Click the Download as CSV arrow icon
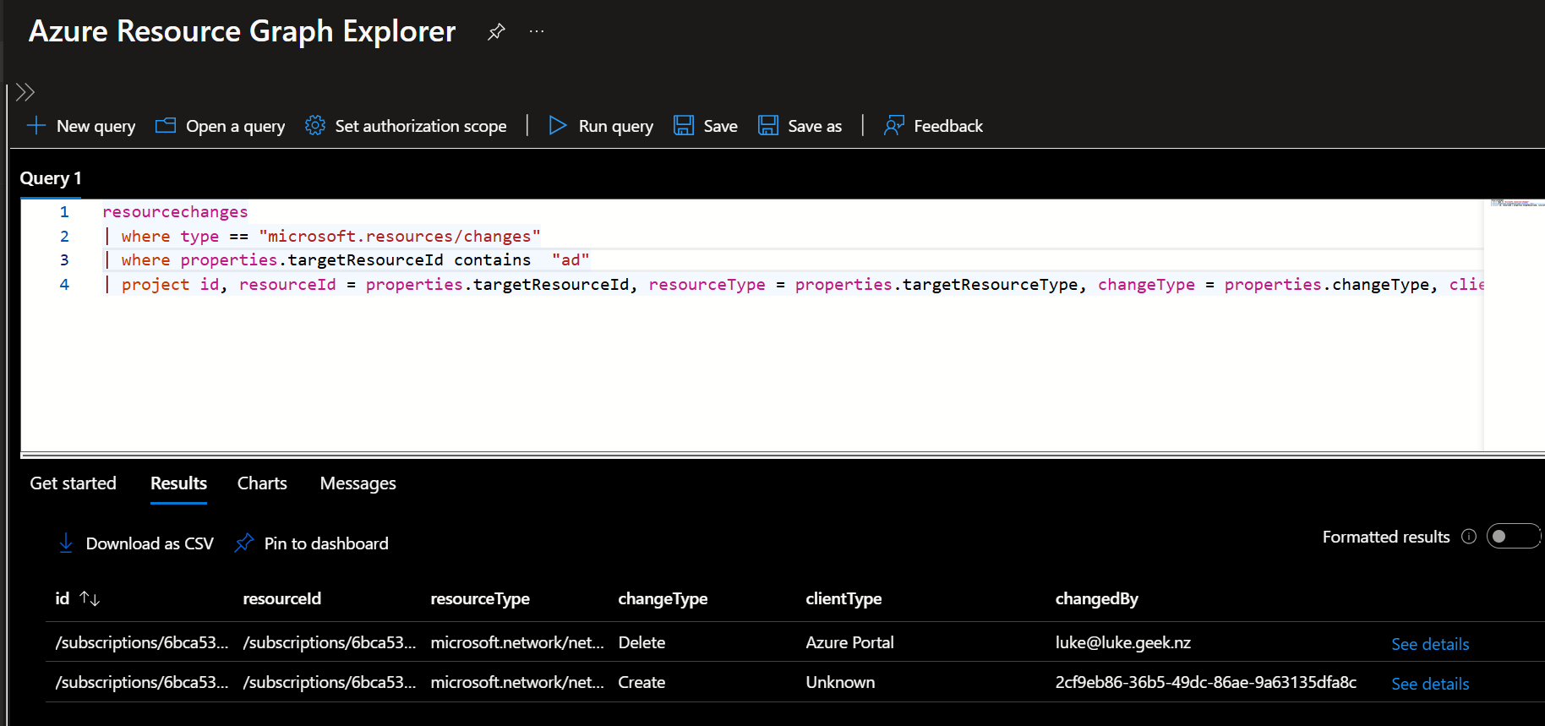The image size is (1545, 726). [66, 543]
